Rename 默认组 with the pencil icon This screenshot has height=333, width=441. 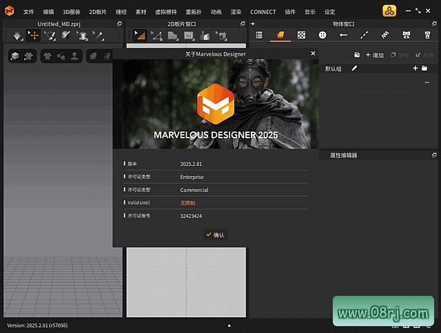click(x=354, y=68)
